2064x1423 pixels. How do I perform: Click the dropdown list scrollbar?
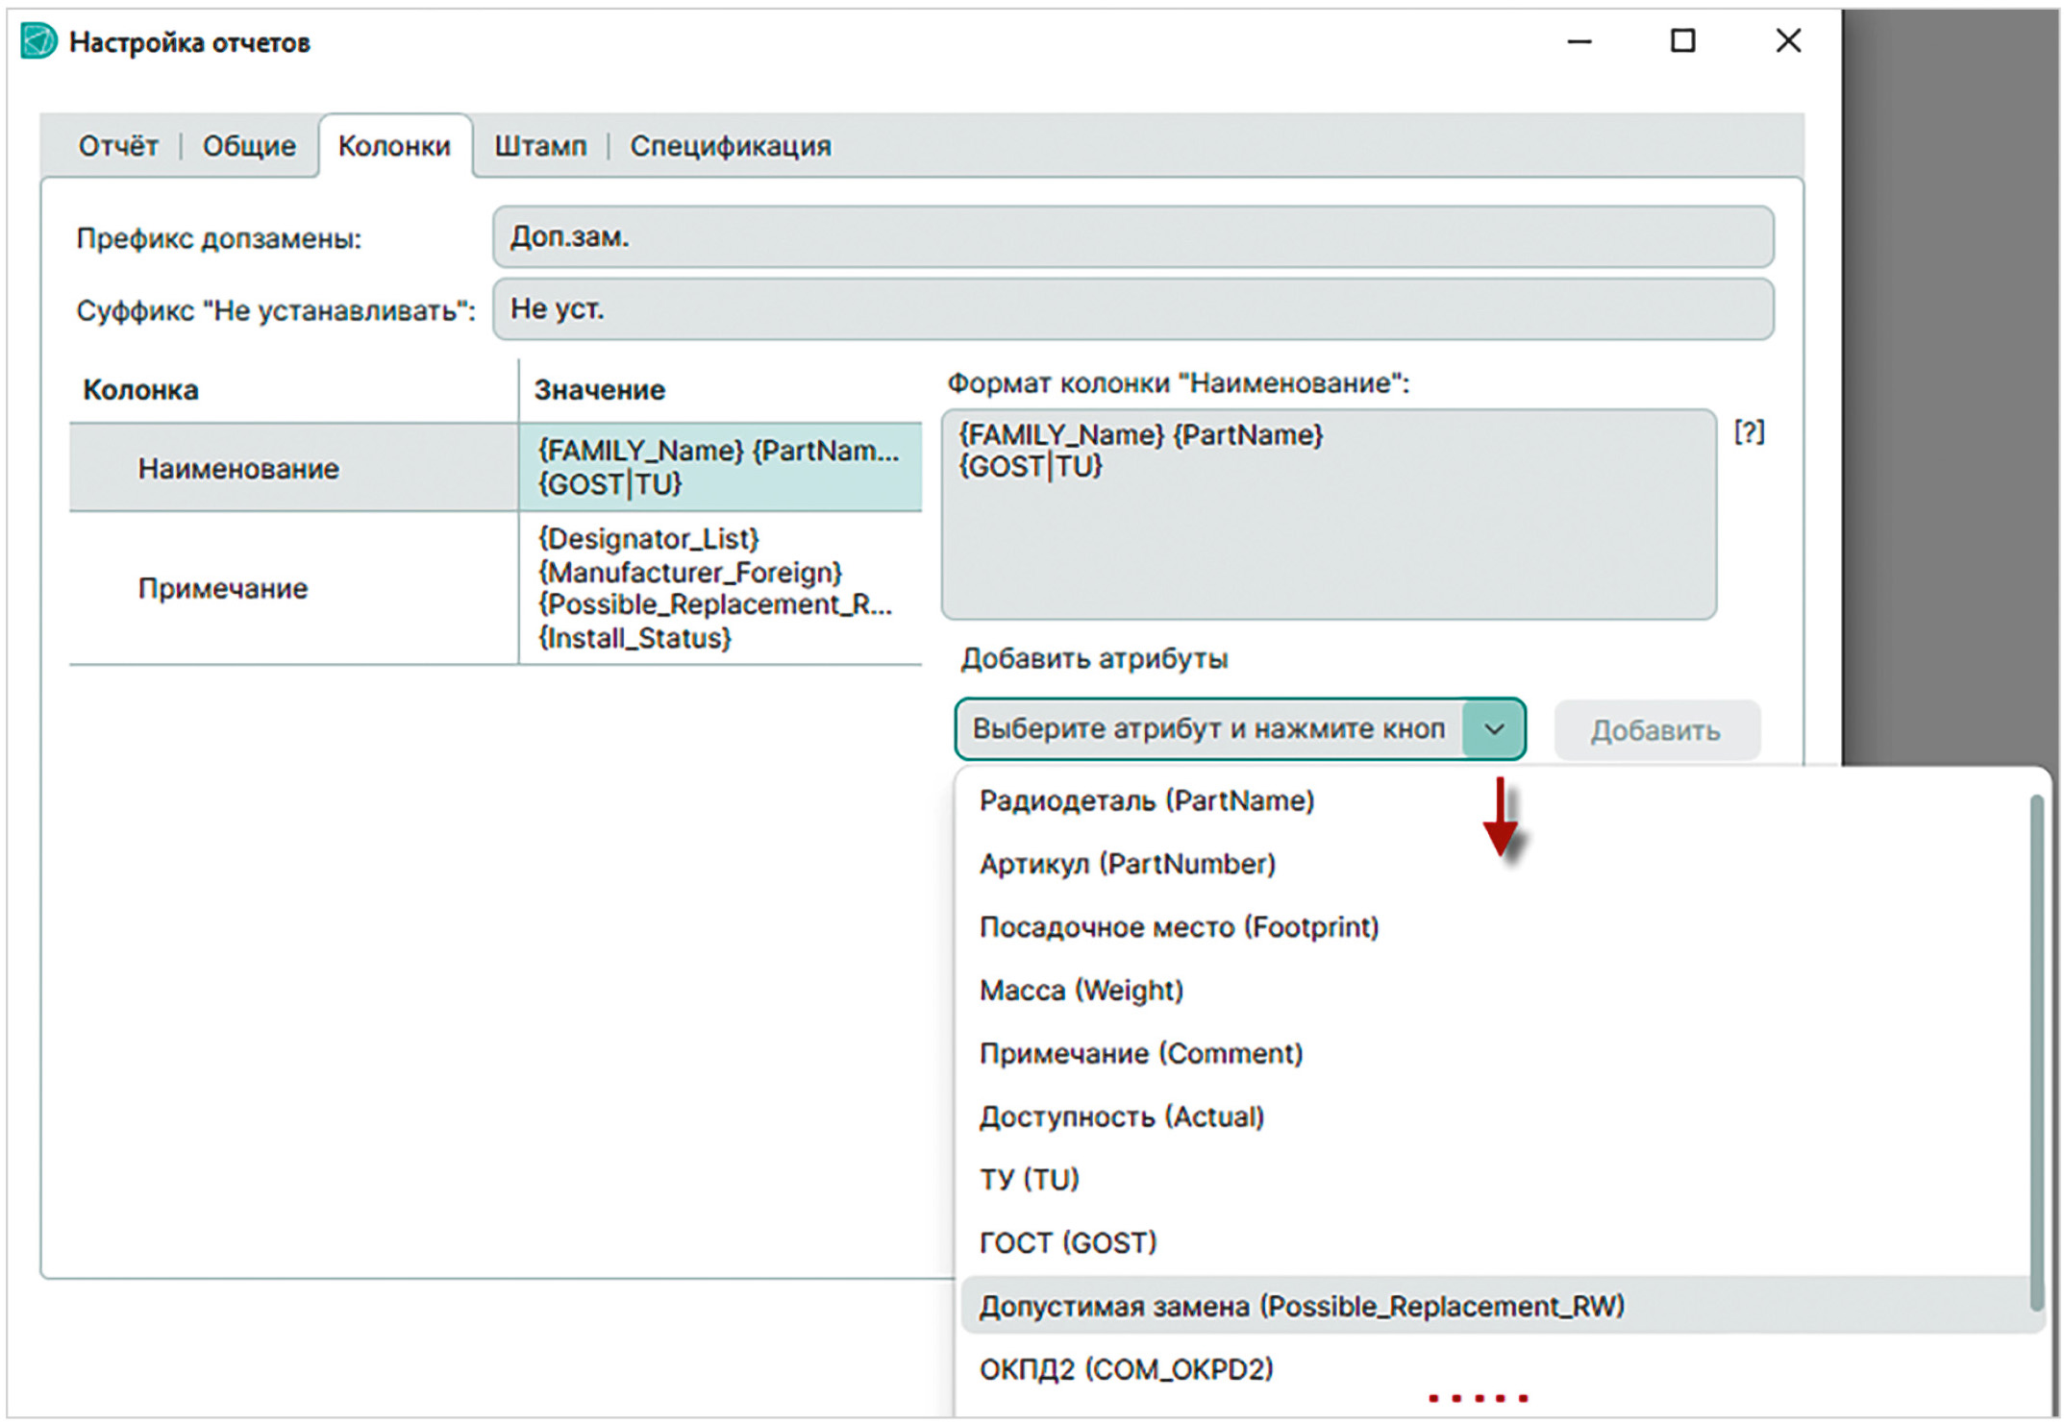click(2036, 1052)
